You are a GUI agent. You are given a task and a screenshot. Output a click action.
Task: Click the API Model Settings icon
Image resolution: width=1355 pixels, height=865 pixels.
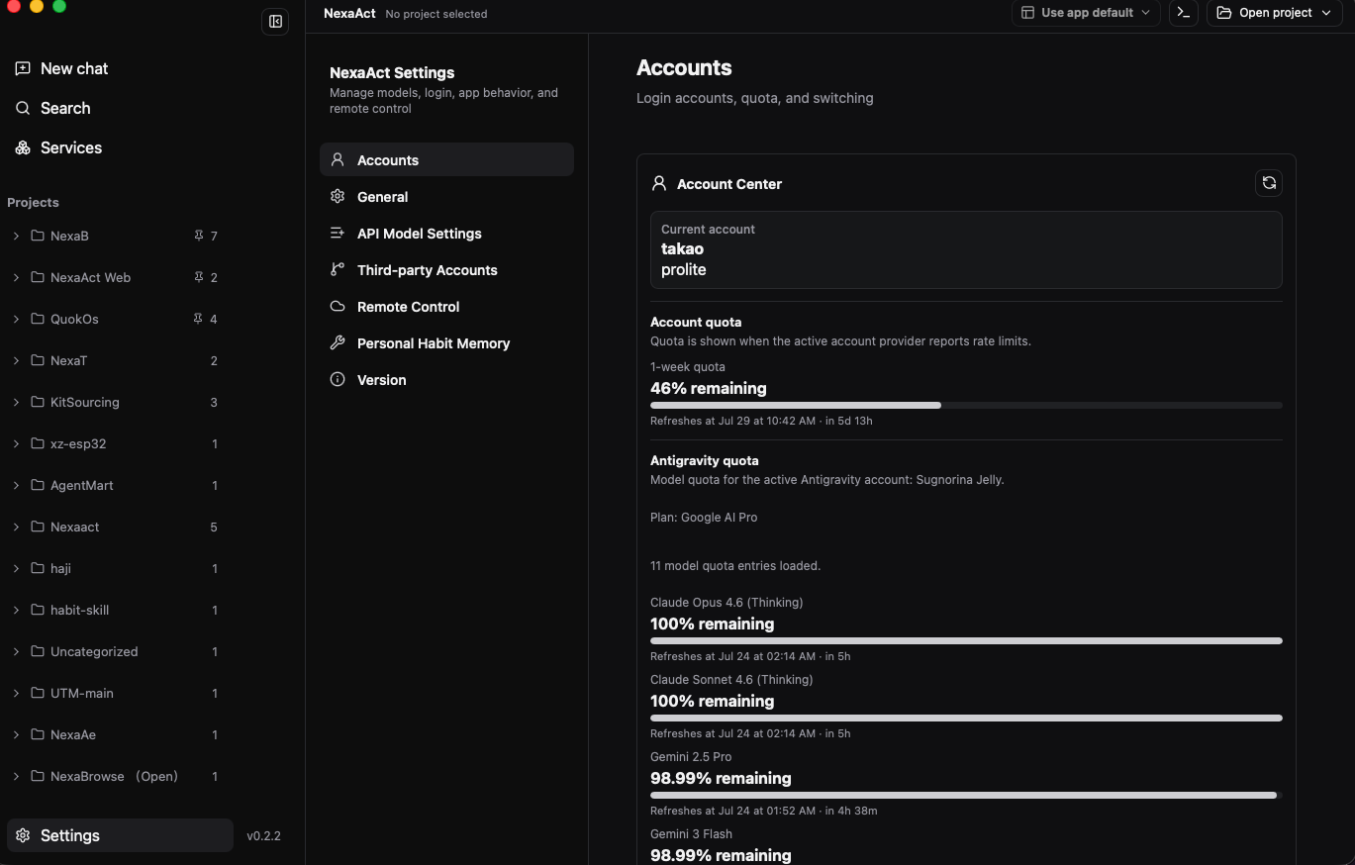click(x=338, y=233)
